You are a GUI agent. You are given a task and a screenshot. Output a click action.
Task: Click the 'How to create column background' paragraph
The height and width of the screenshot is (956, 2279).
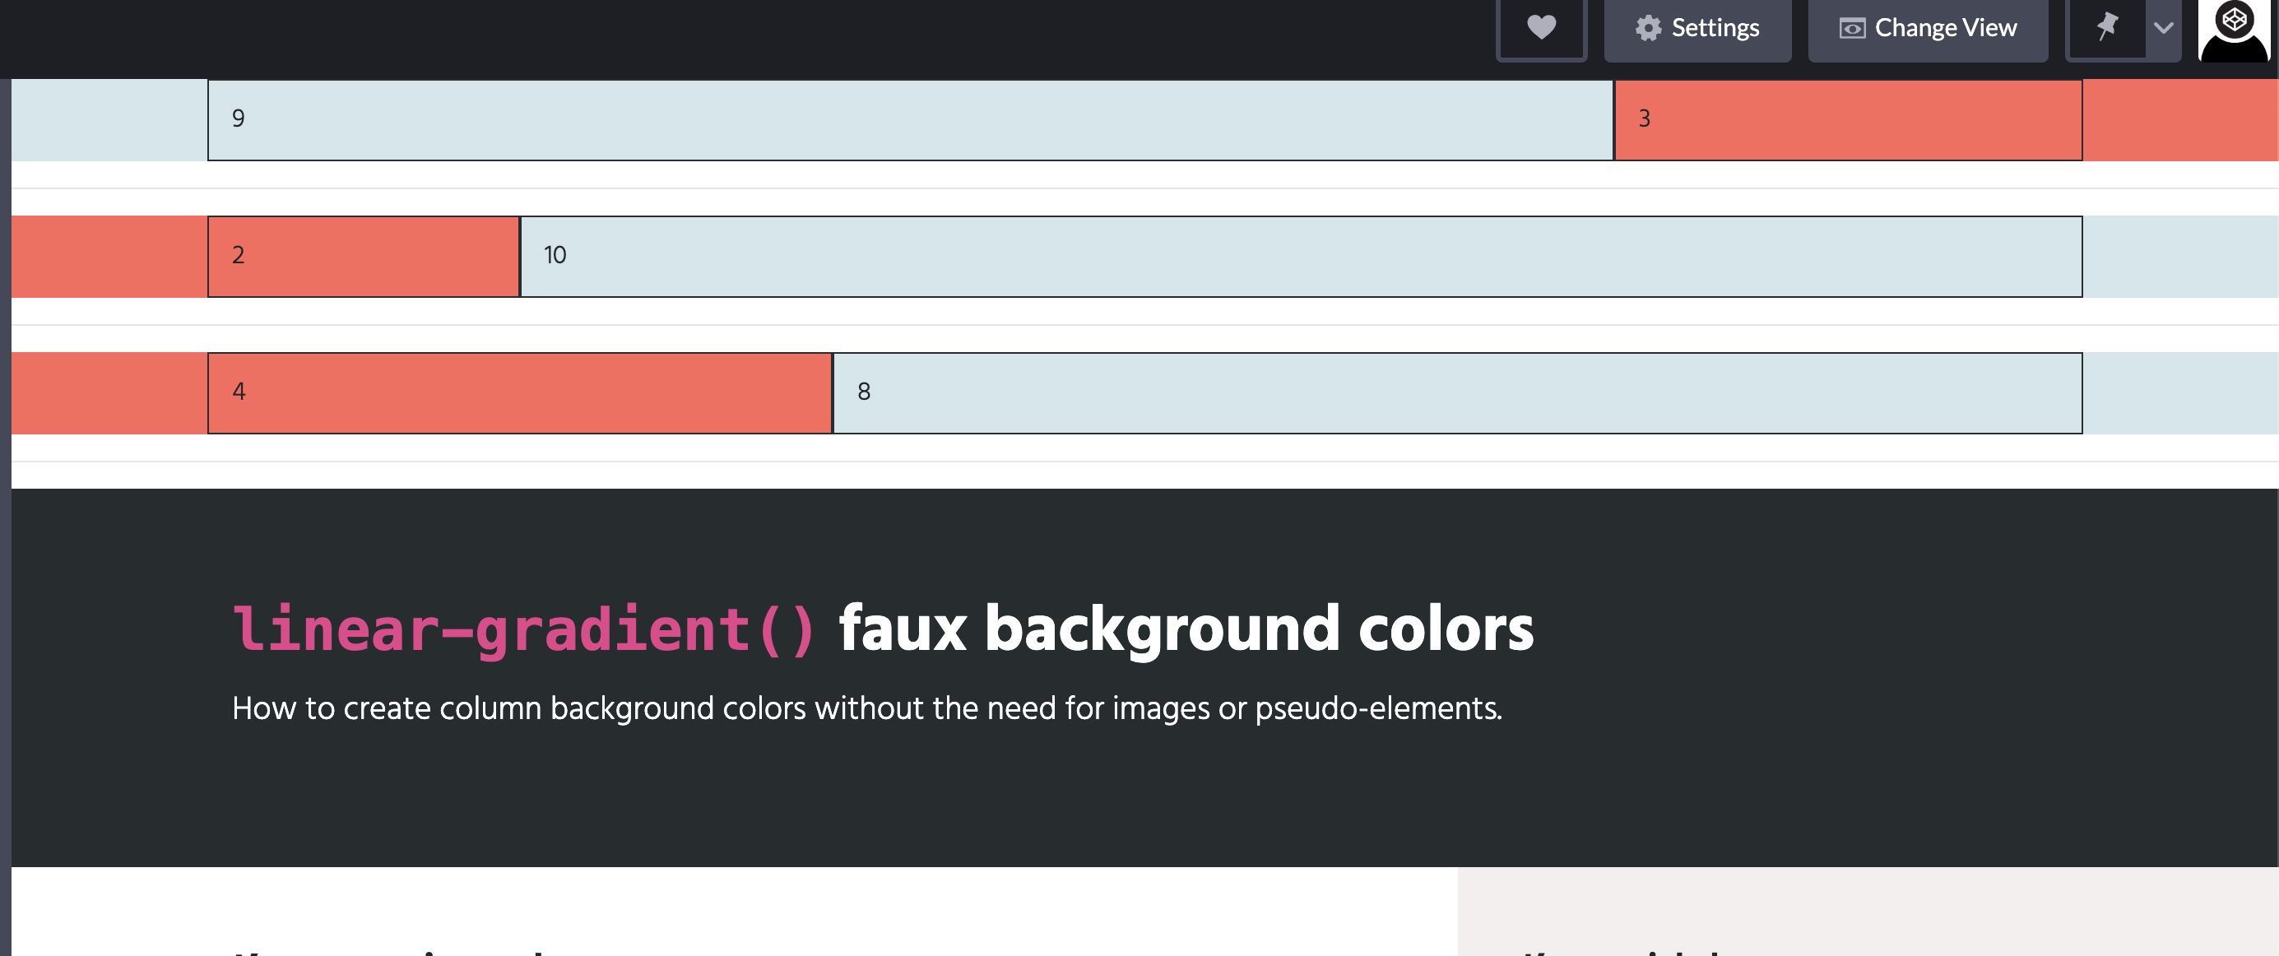[866, 708]
